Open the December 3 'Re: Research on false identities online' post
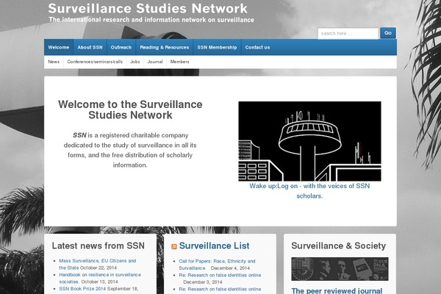 [220, 275]
